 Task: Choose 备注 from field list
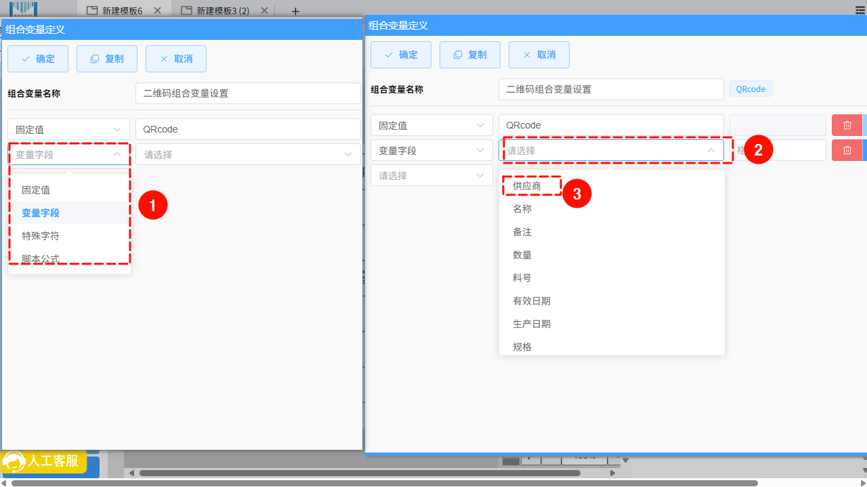click(x=612, y=232)
